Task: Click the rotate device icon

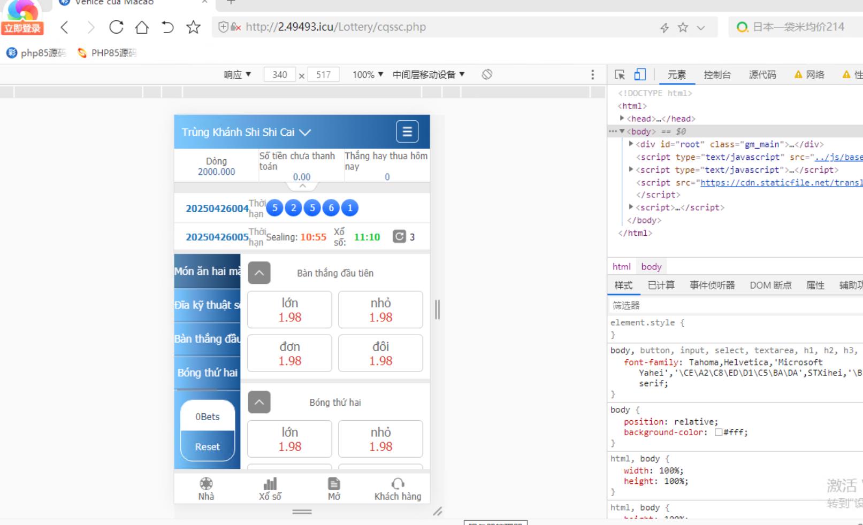Action: pos(487,74)
